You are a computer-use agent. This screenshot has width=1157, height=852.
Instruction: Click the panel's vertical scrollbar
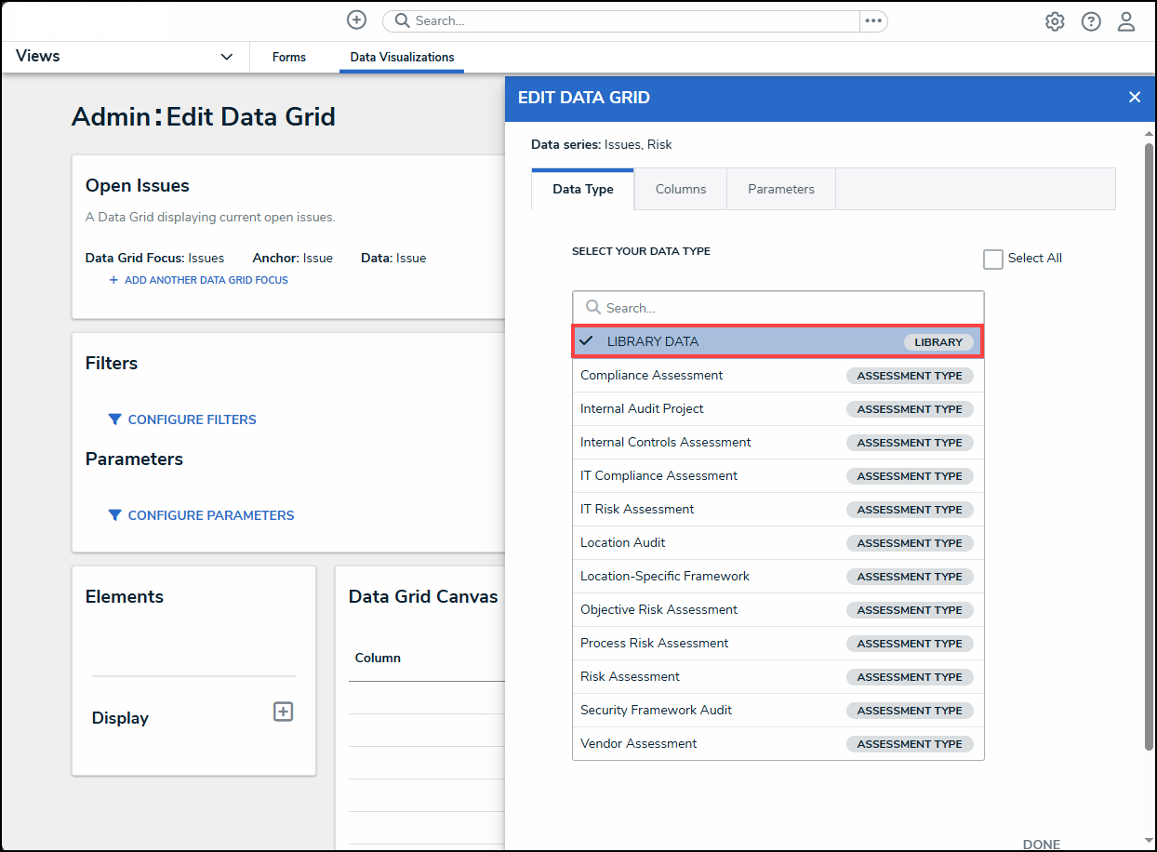point(1149,446)
